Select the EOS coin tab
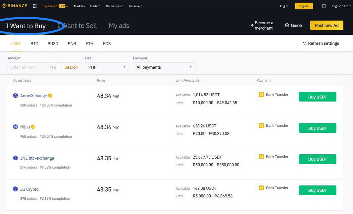 (107, 44)
